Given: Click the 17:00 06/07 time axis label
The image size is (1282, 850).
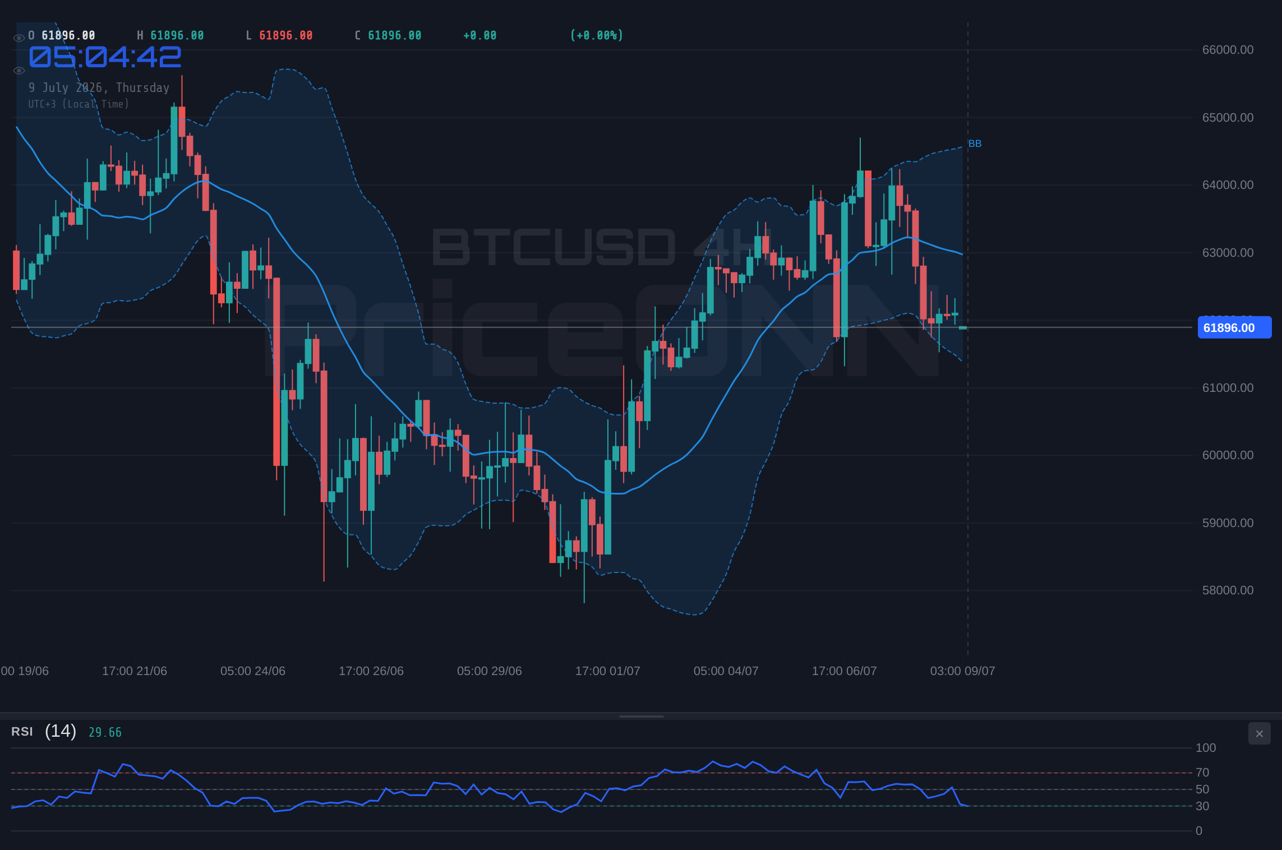Looking at the screenshot, I should 845,671.
